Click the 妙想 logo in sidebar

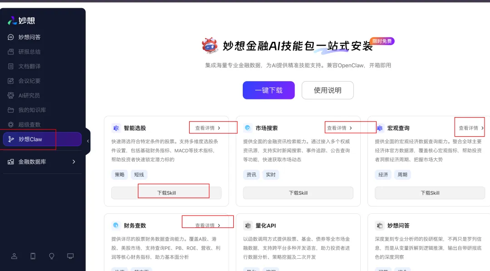(x=21, y=20)
